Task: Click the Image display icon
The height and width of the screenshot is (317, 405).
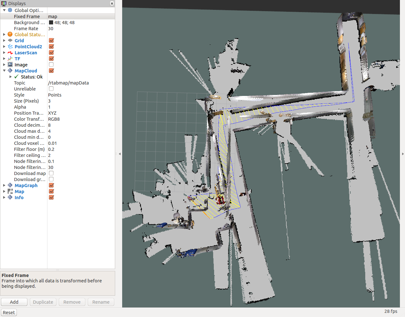Action: click(x=10, y=65)
